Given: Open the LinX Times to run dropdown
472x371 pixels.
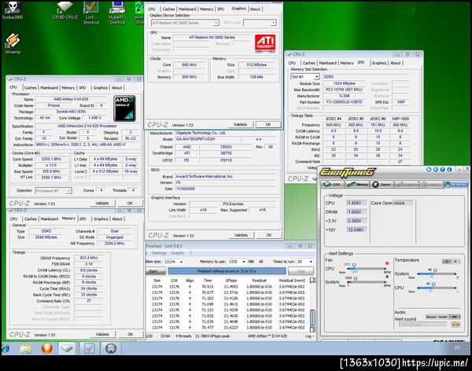Looking at the screenshot, I should pyautogui.click(x=311, y=262).
